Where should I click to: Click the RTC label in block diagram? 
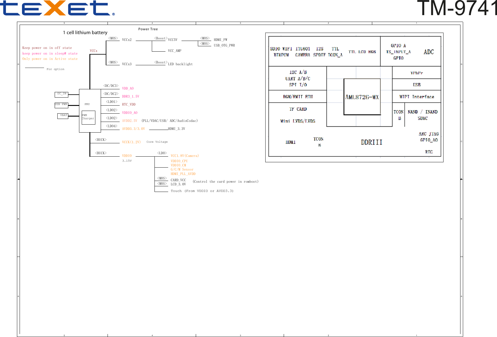[x=429, y=152]
